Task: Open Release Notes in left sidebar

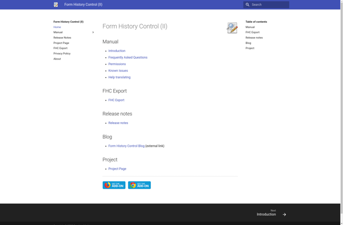Action: tap(62, 38)
